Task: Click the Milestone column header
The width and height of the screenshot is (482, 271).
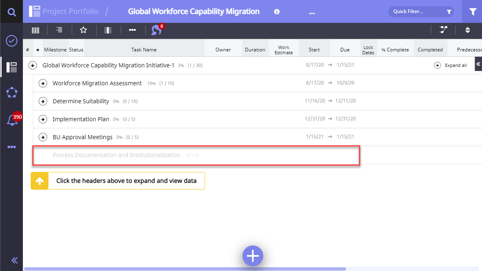Action: coord(55,50)
